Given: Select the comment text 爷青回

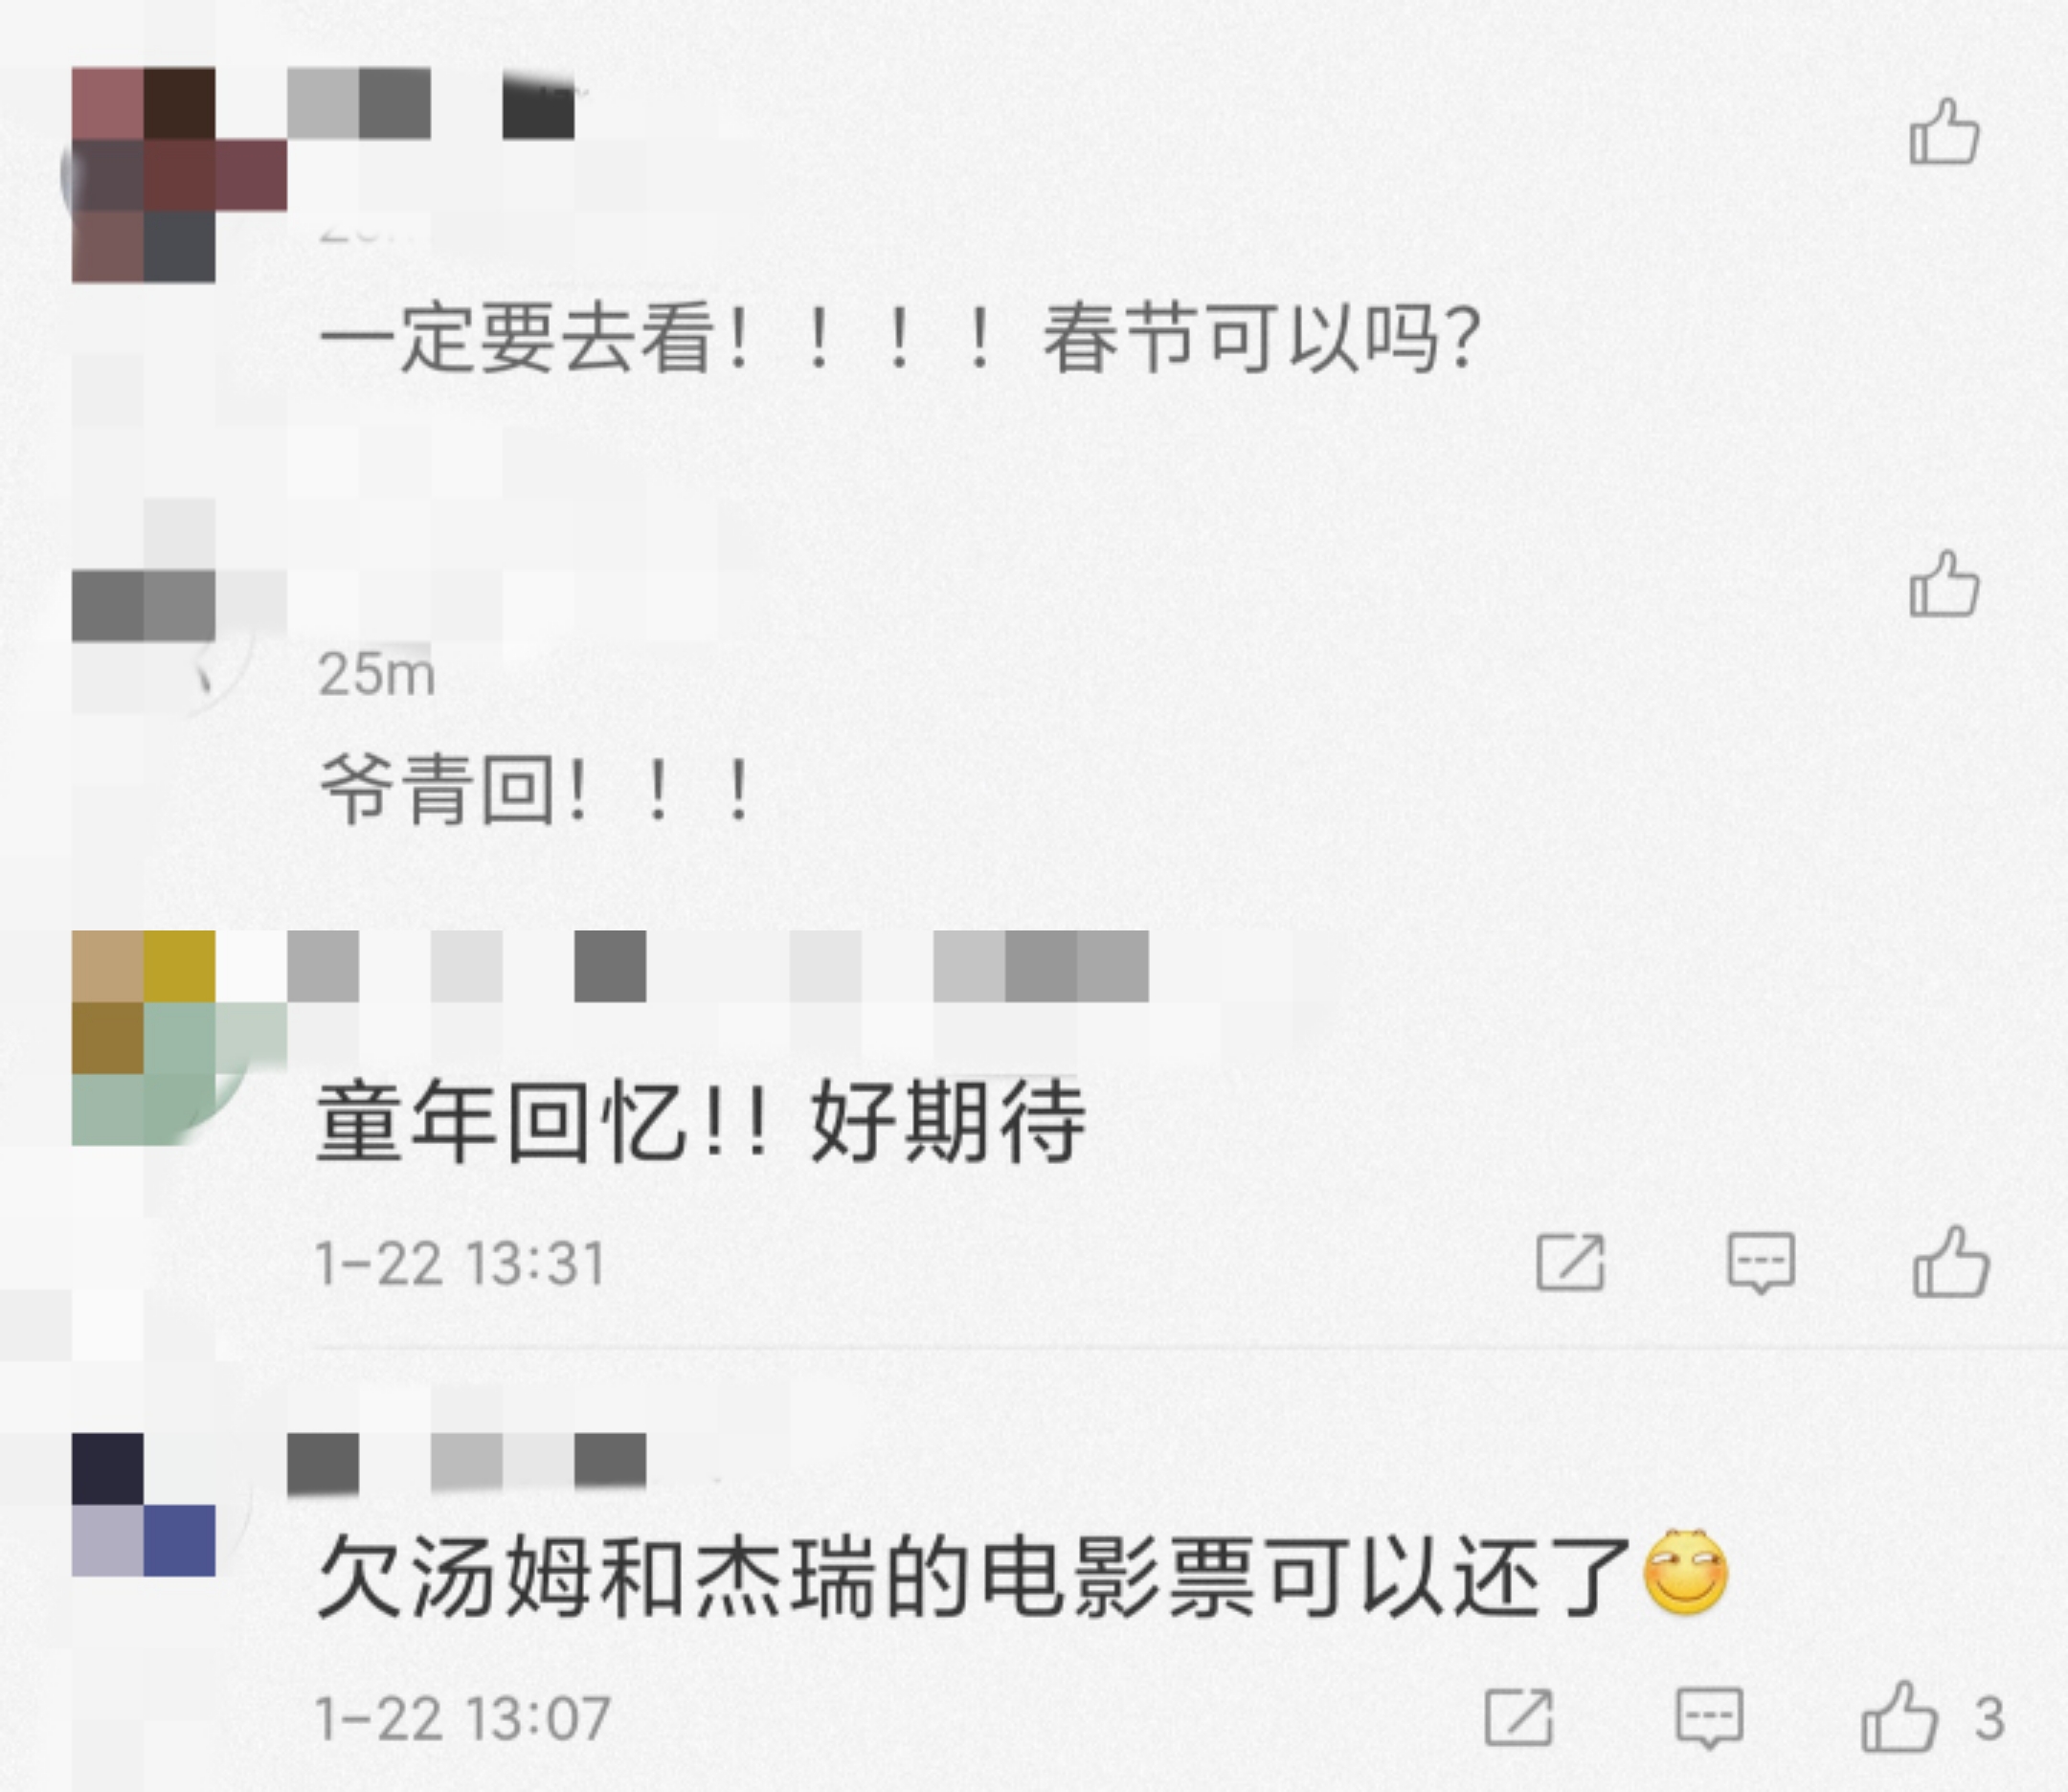Looking at the screenshot, I should coord(437,789).
